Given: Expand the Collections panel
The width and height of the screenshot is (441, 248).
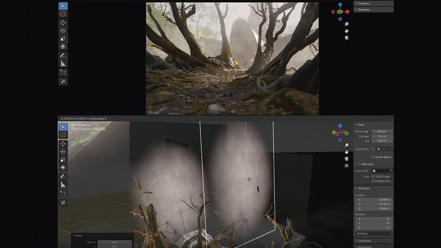Looking at the screenshot, I should tap(367, 241).
